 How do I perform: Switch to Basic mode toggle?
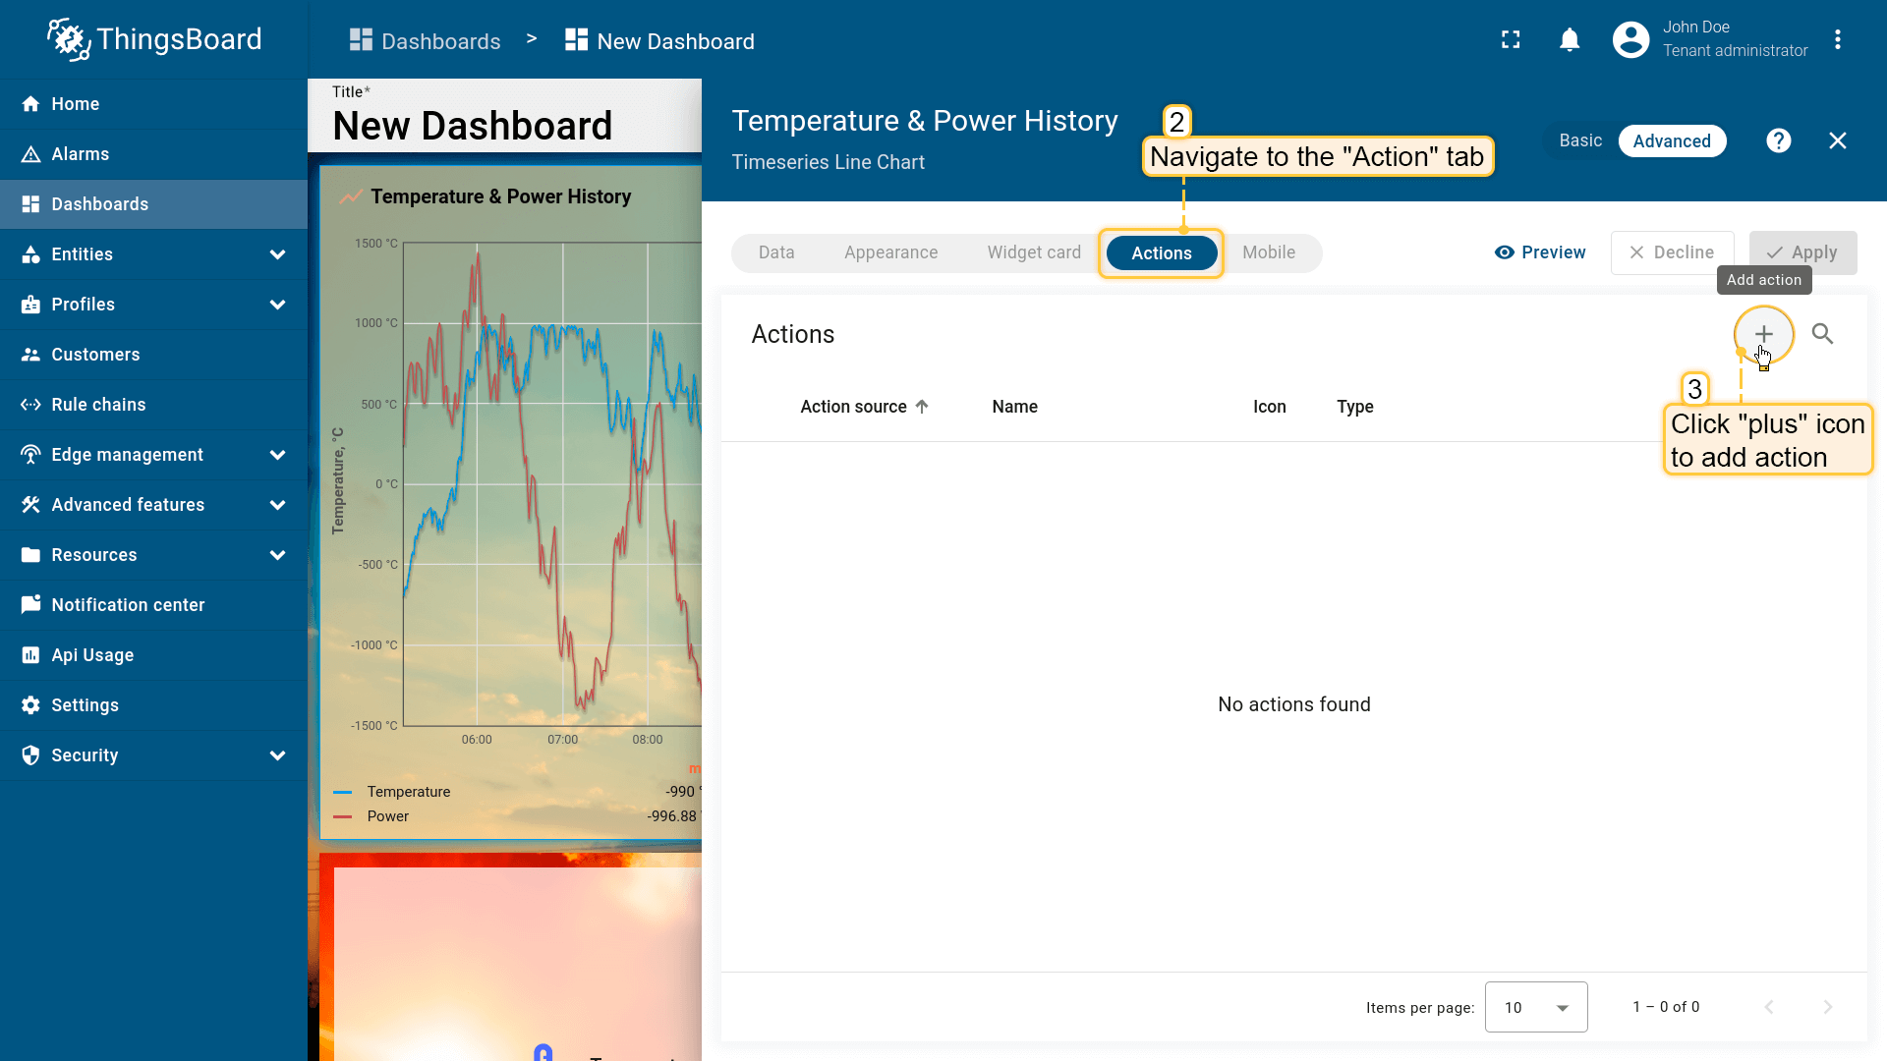coord(1580,140)
